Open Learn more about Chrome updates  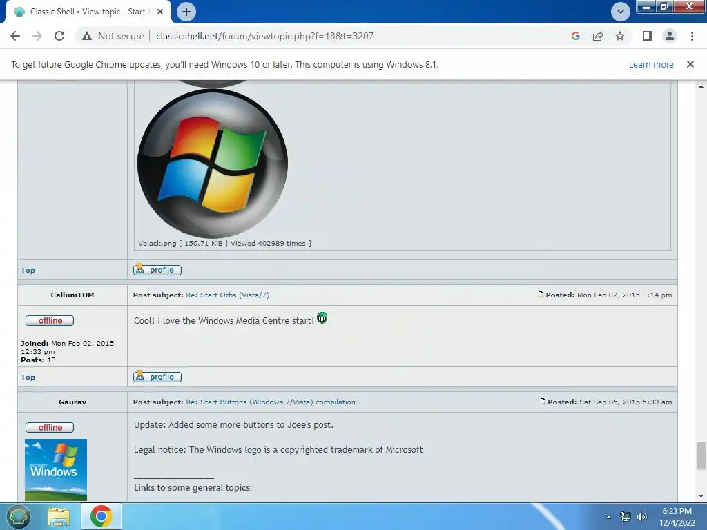pyautogui.click(x=651, y=64)
